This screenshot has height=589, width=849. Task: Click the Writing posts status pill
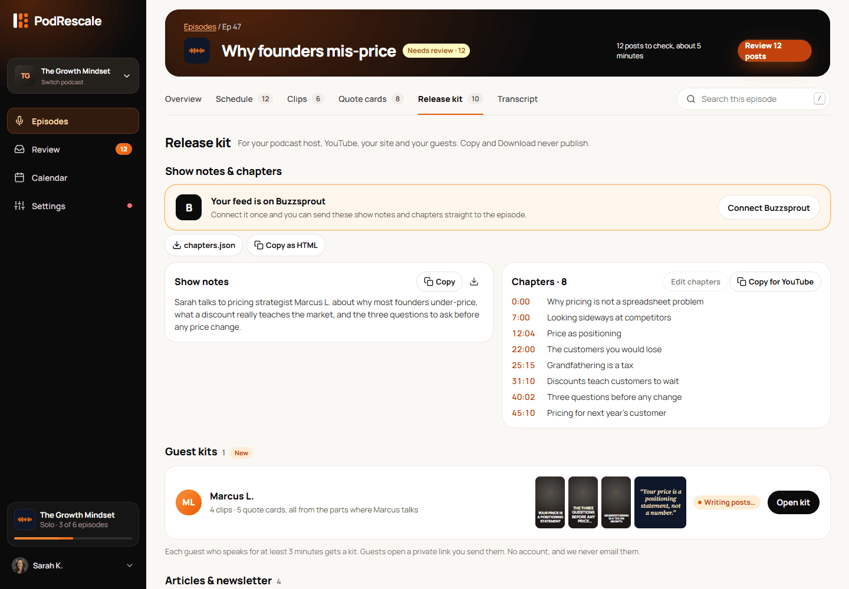(727, 502)
